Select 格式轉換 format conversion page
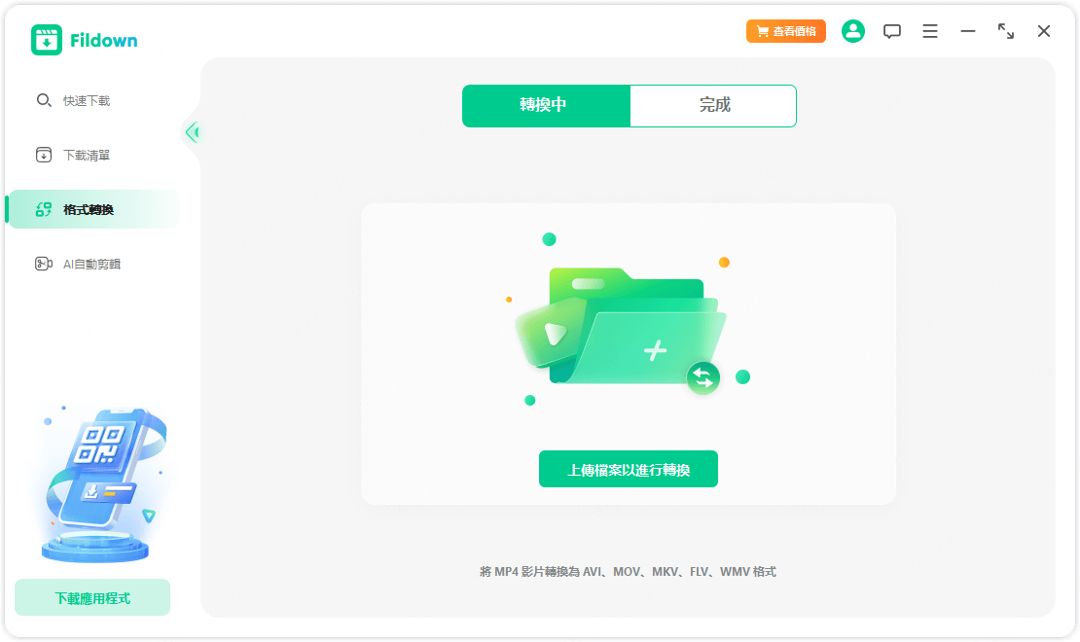 (x=93, y=209)
